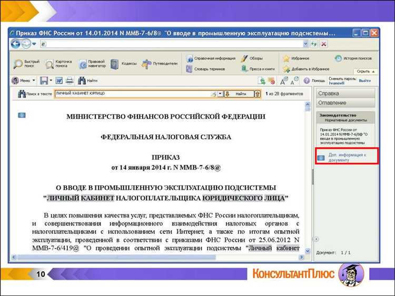The width and height of the screenshot is (395, 296).
Task: Click the save diskette icon
Action: point(44,81)
